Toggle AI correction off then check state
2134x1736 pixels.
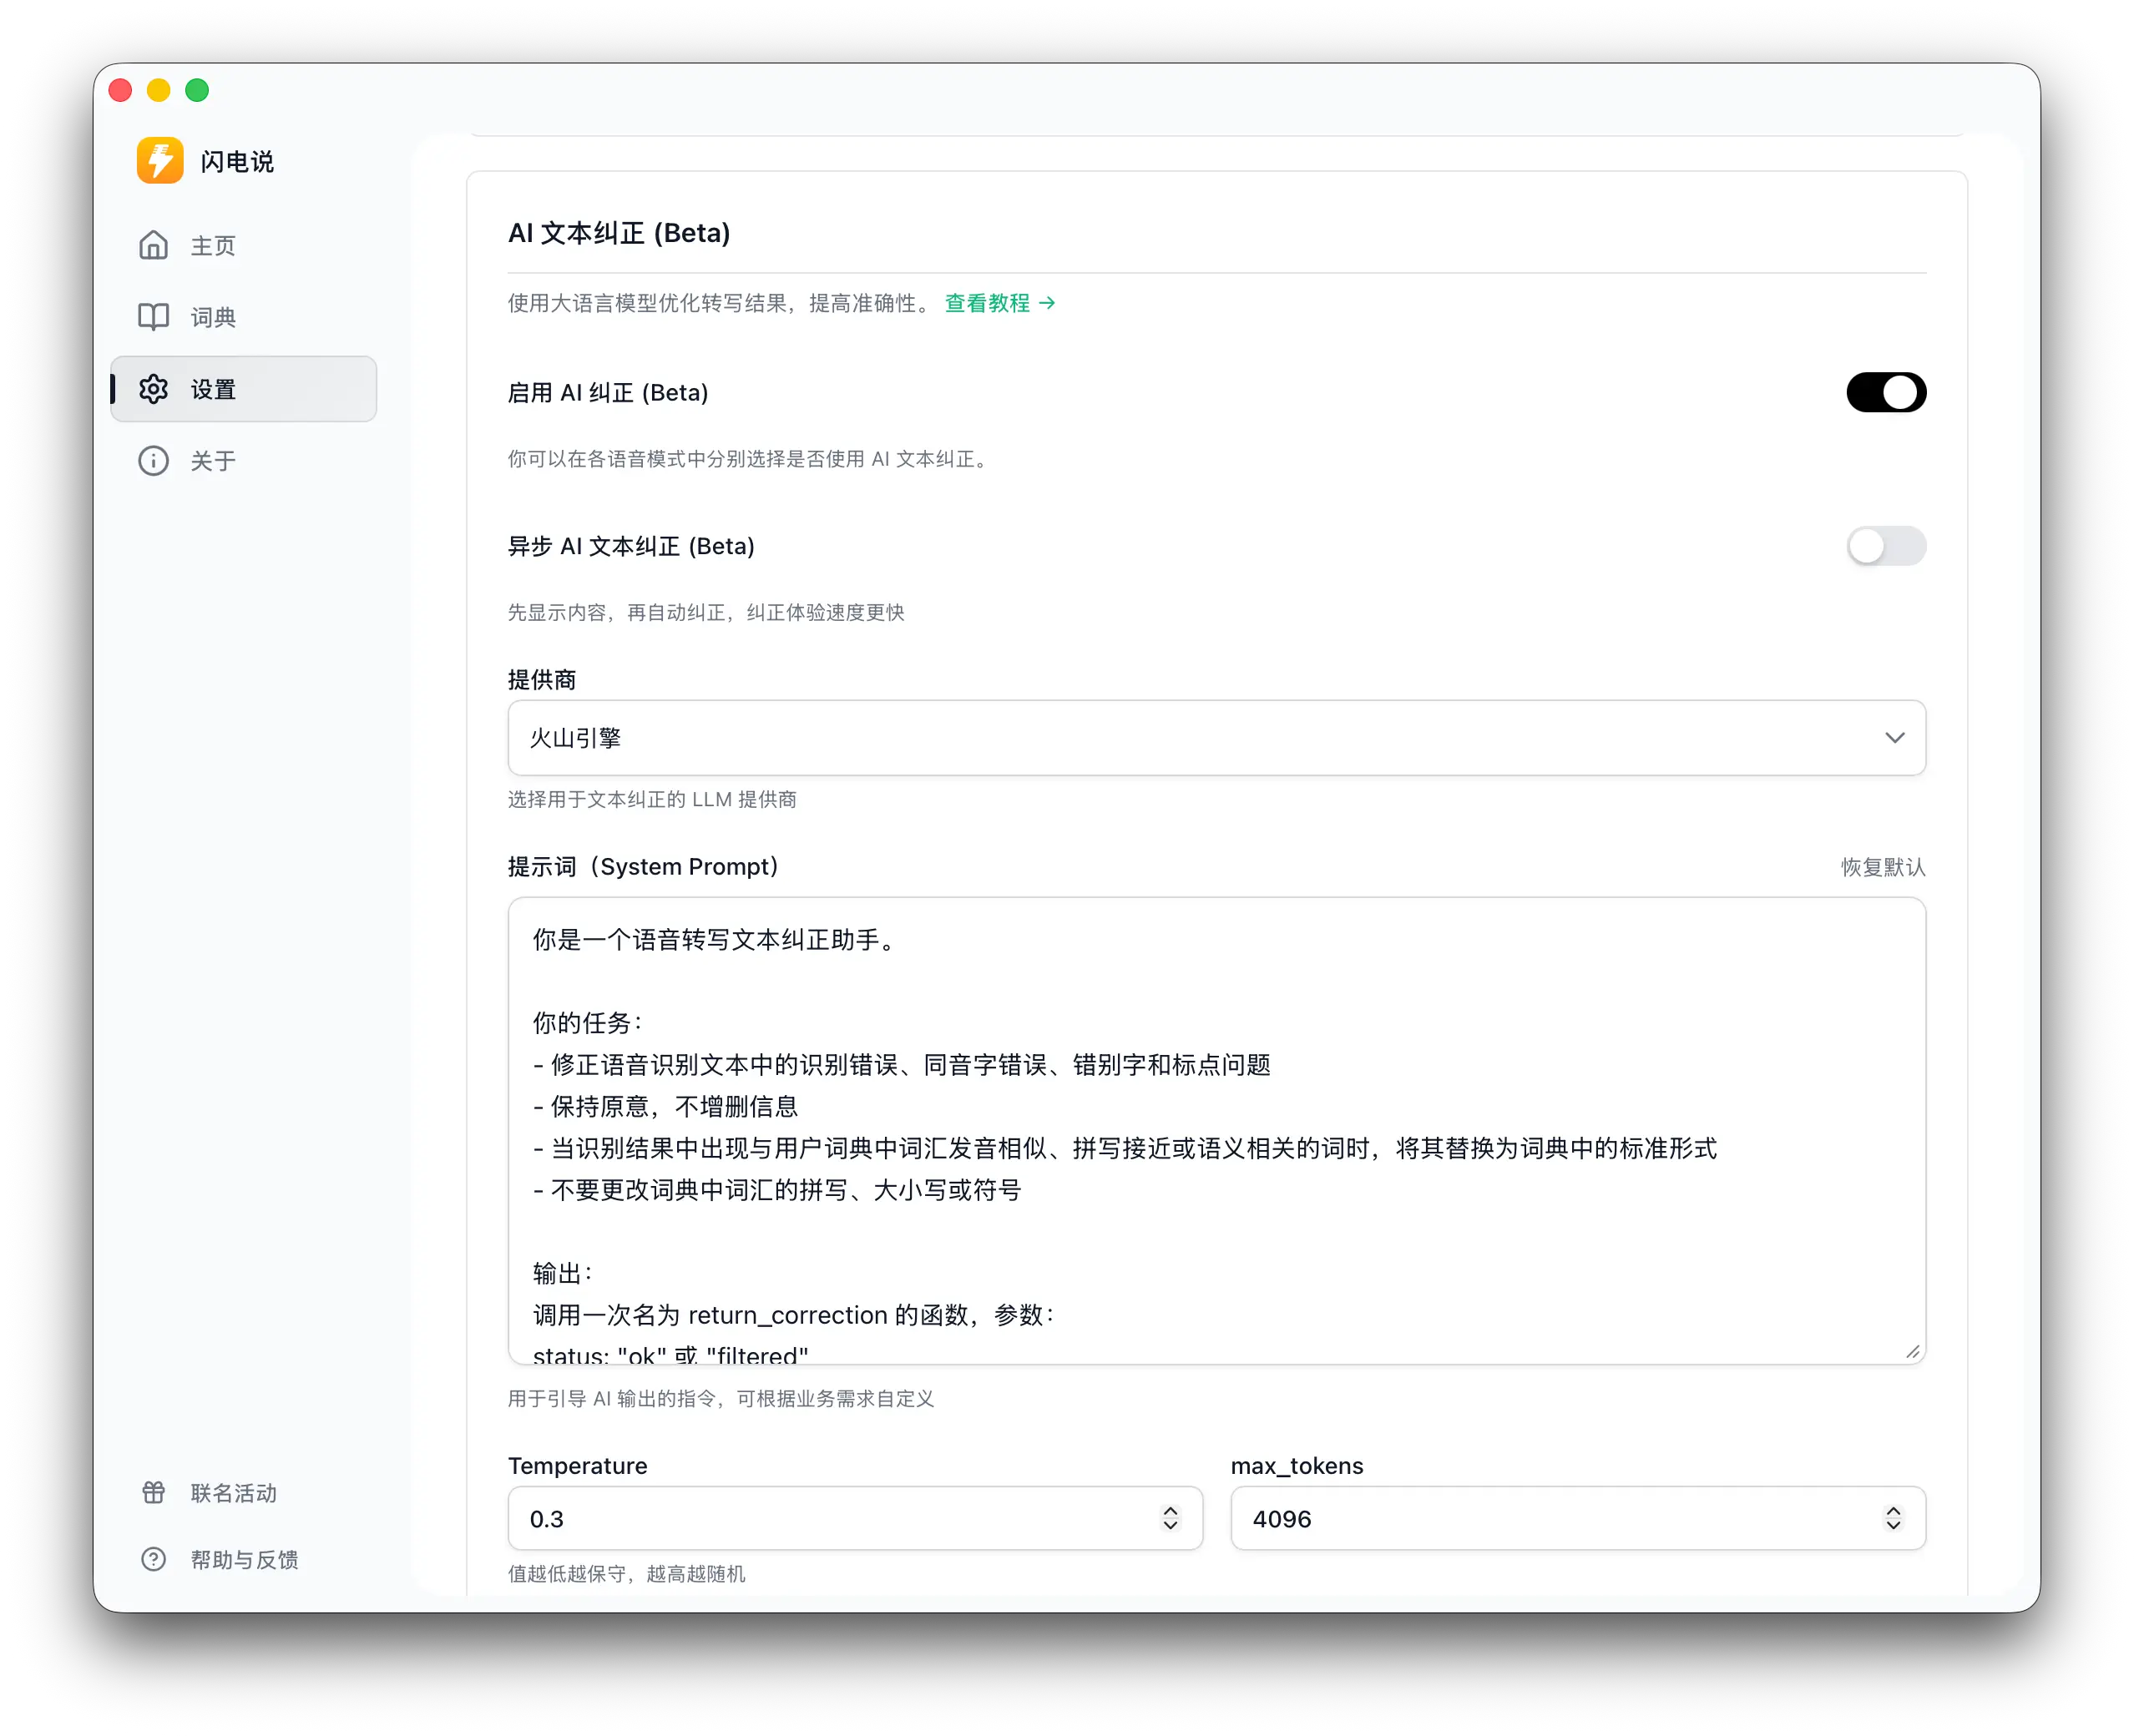pyautogui.click(x=1885, y=392)
